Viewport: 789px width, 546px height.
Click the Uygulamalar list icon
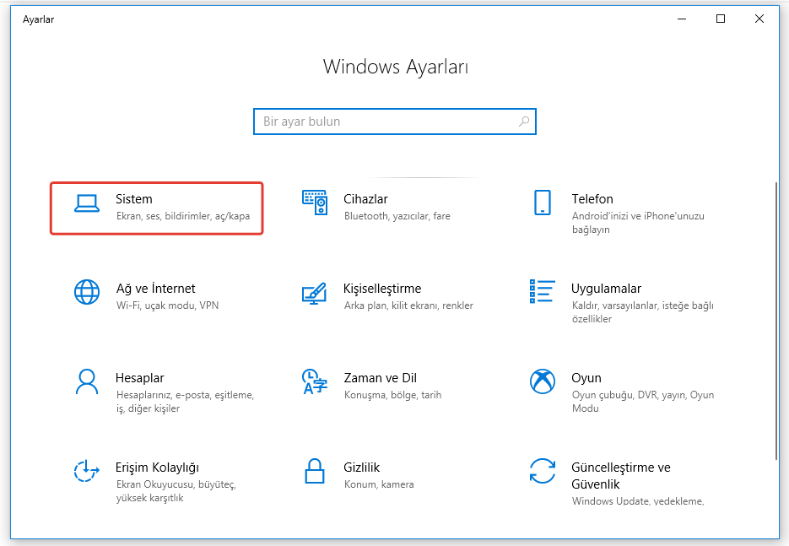coord(542,291)
